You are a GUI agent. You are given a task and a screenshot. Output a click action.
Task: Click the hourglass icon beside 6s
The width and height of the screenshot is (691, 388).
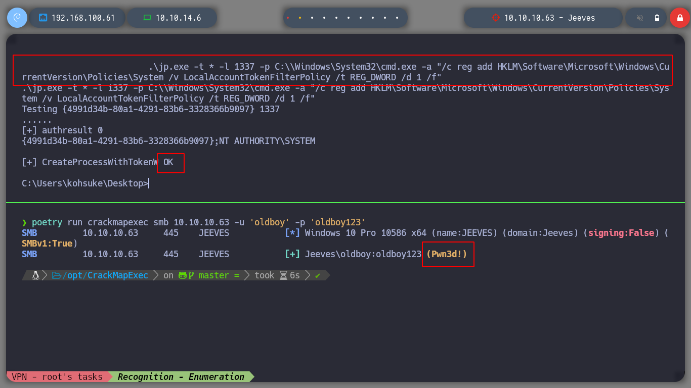tap(284, 275)
